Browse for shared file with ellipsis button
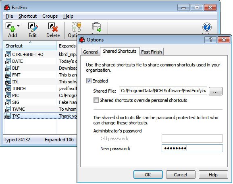233x184 pixels. [x=216, y=91]
